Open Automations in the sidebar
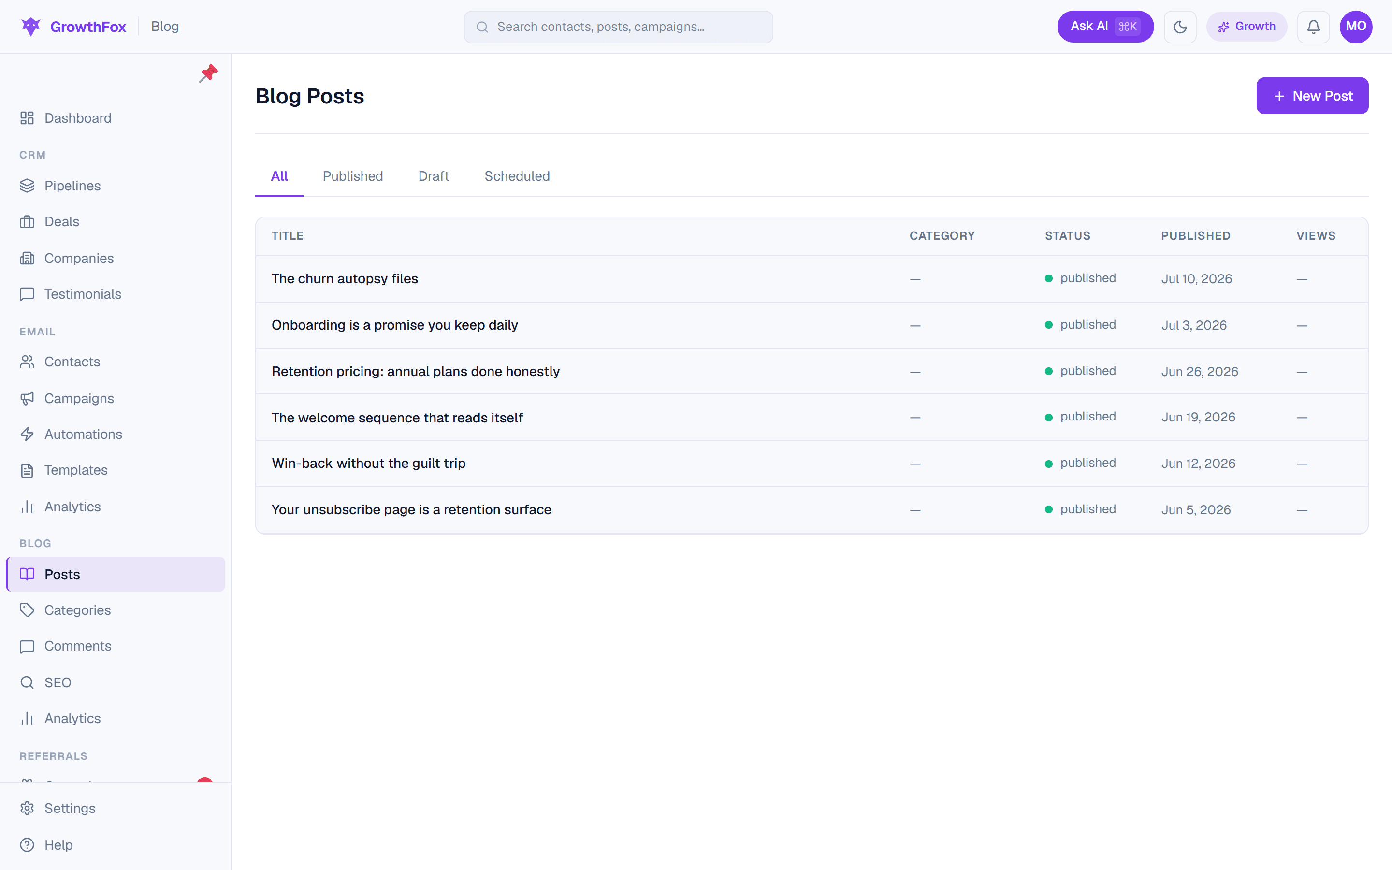 (116, 435)
